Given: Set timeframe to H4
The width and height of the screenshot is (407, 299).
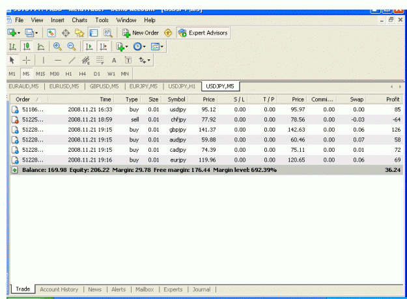Looking at the screenshot, I should coord(82,74).
